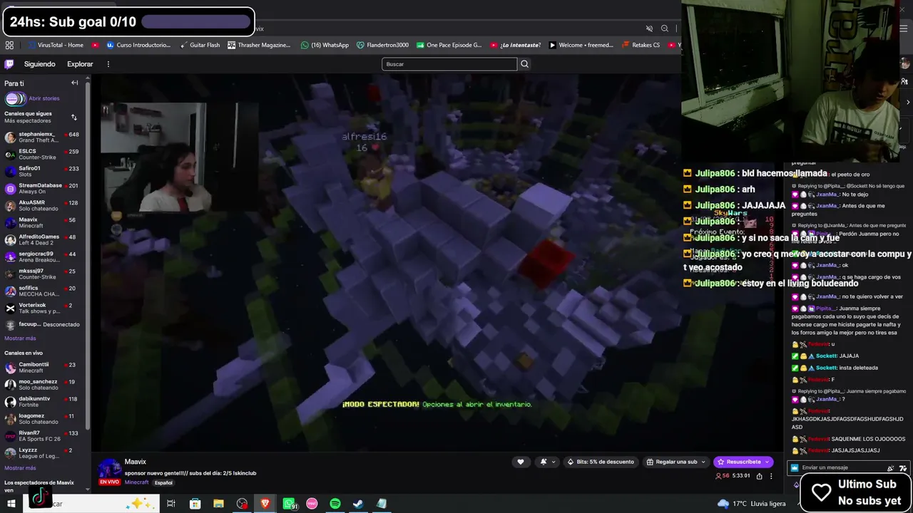Open the 7TV emote menu icon
The width and height of the screenshot is (913, 513).
pos(903,468)
